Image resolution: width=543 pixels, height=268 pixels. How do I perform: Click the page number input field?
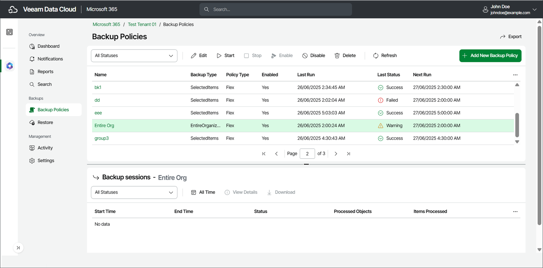307,154
